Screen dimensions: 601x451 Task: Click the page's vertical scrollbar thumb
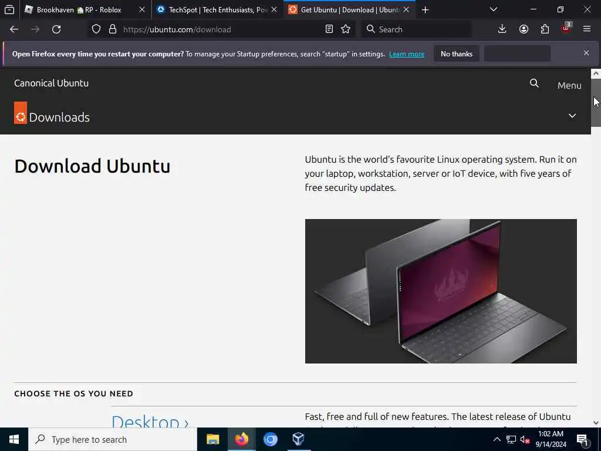point(596,102)
